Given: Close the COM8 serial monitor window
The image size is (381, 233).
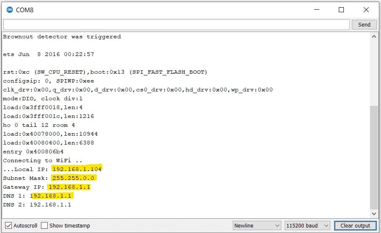Looking at the screenshot, I should coord(366,10).
